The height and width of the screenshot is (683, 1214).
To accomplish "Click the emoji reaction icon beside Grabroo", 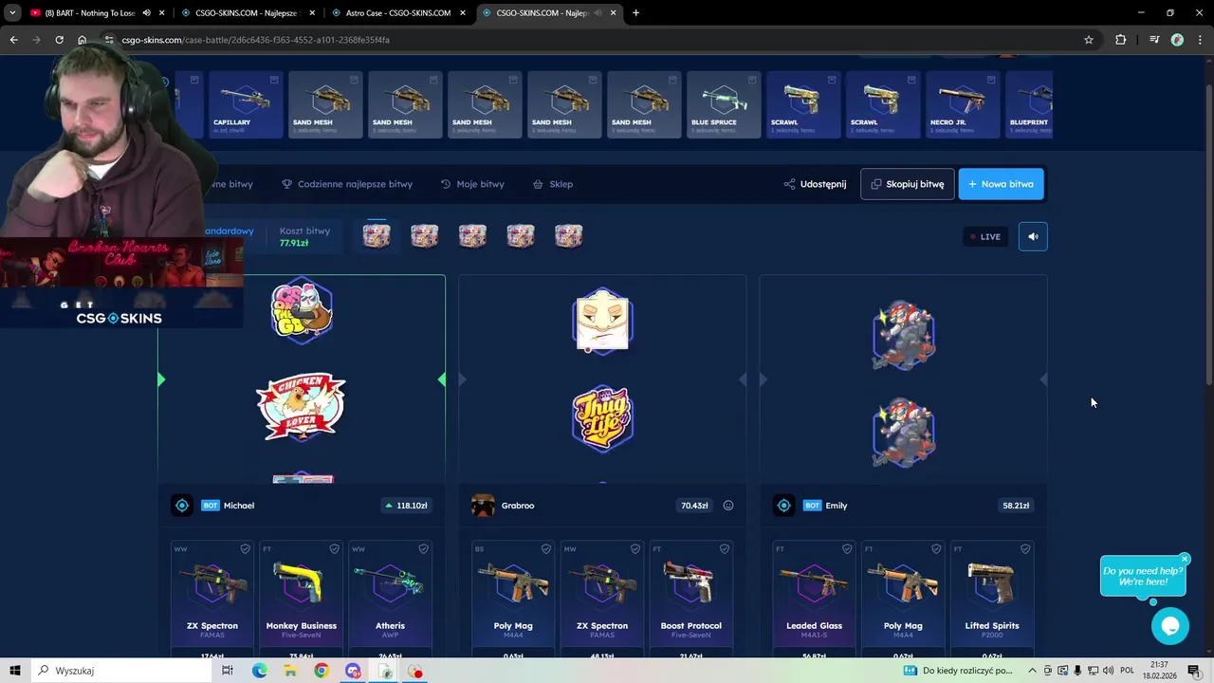I will pyautogui.click(x=728, y=506).
